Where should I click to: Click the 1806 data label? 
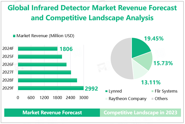66,49
